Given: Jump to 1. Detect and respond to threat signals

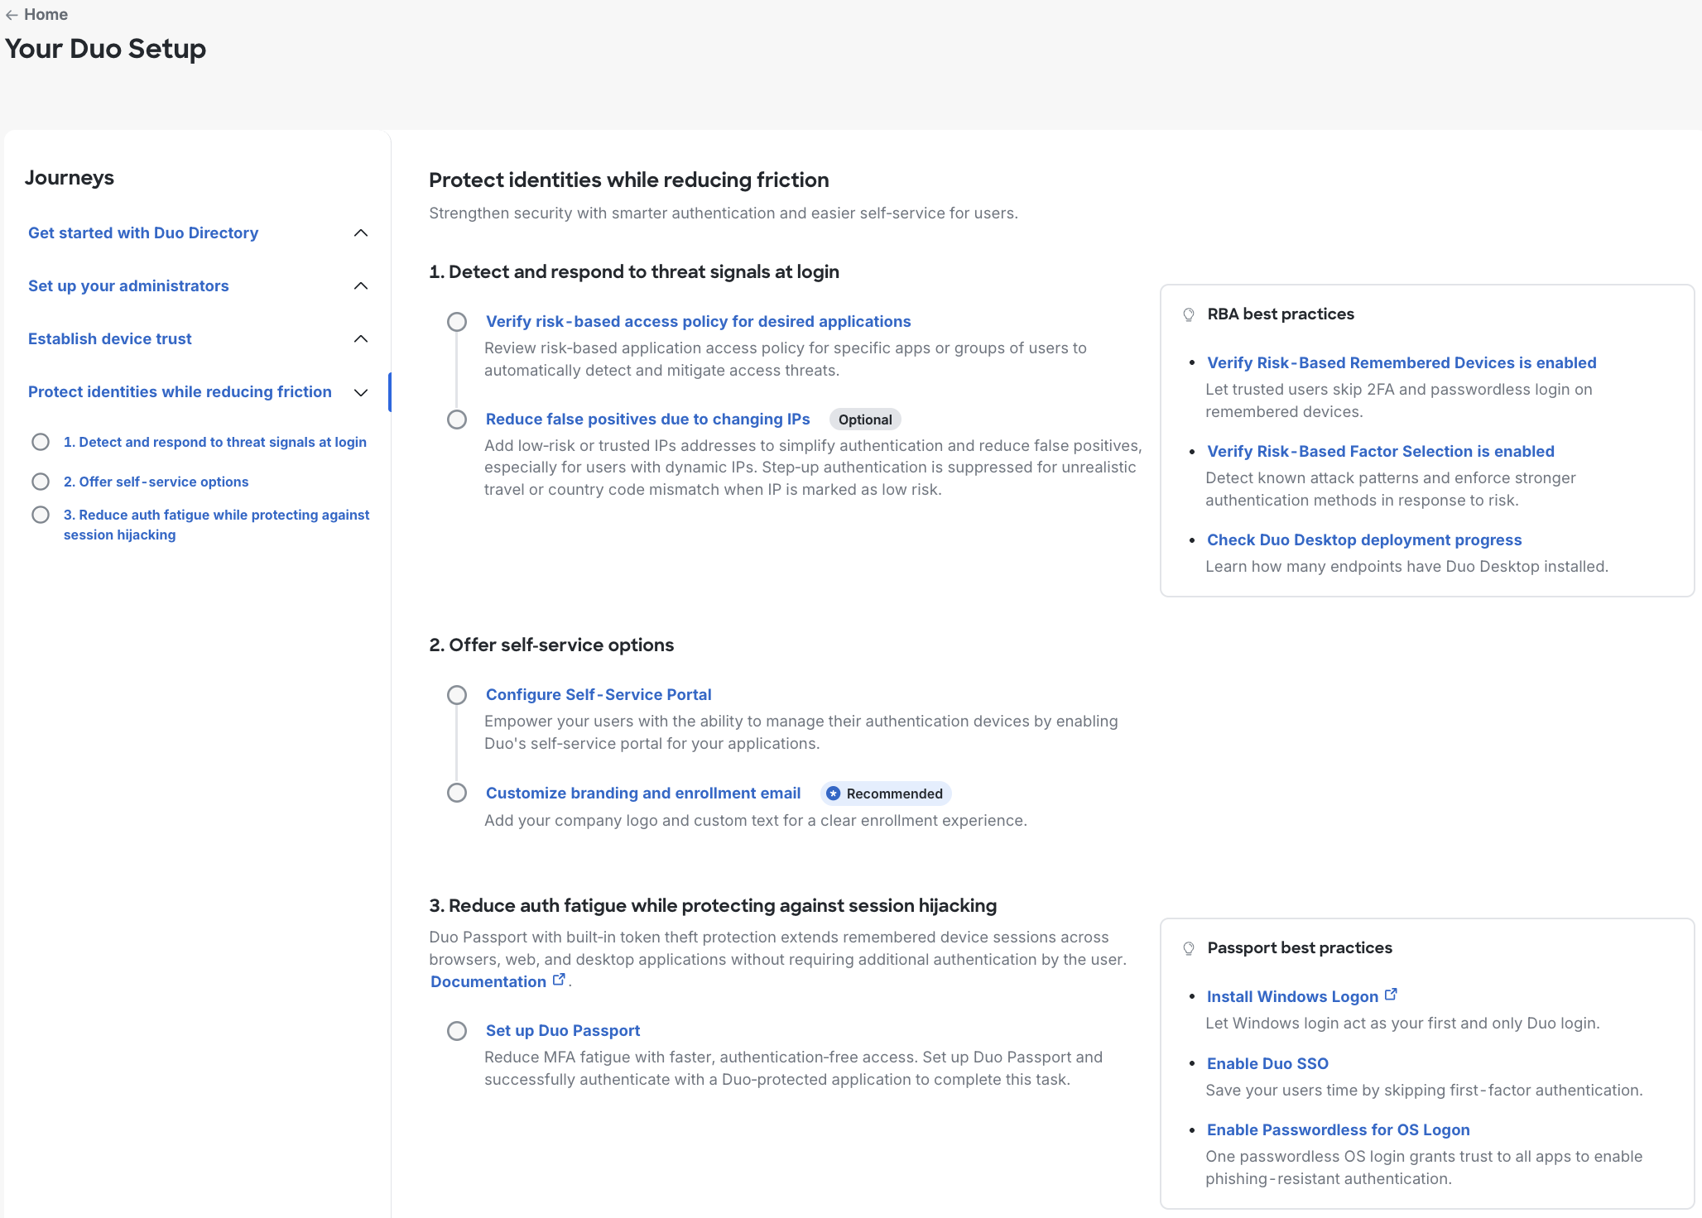Looking at the screenshot, I should pos(215,442).
